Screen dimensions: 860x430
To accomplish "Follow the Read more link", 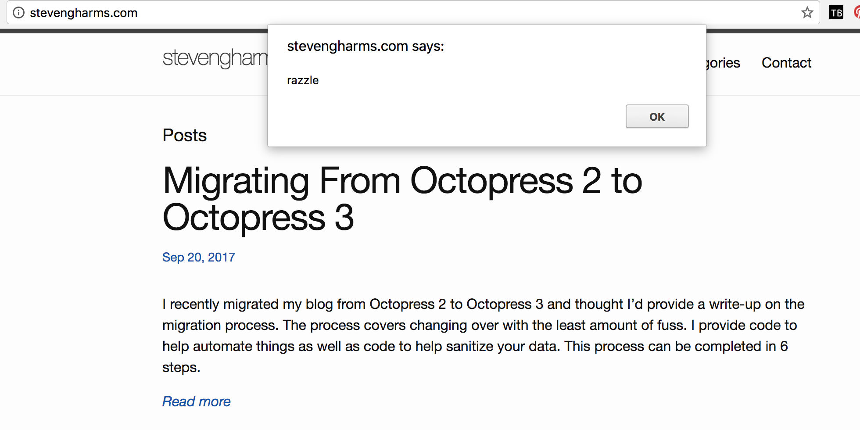I will point(196,401).
